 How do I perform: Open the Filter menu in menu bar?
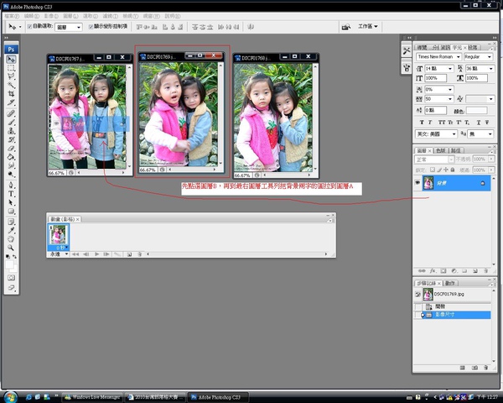[x=111, y=16]
